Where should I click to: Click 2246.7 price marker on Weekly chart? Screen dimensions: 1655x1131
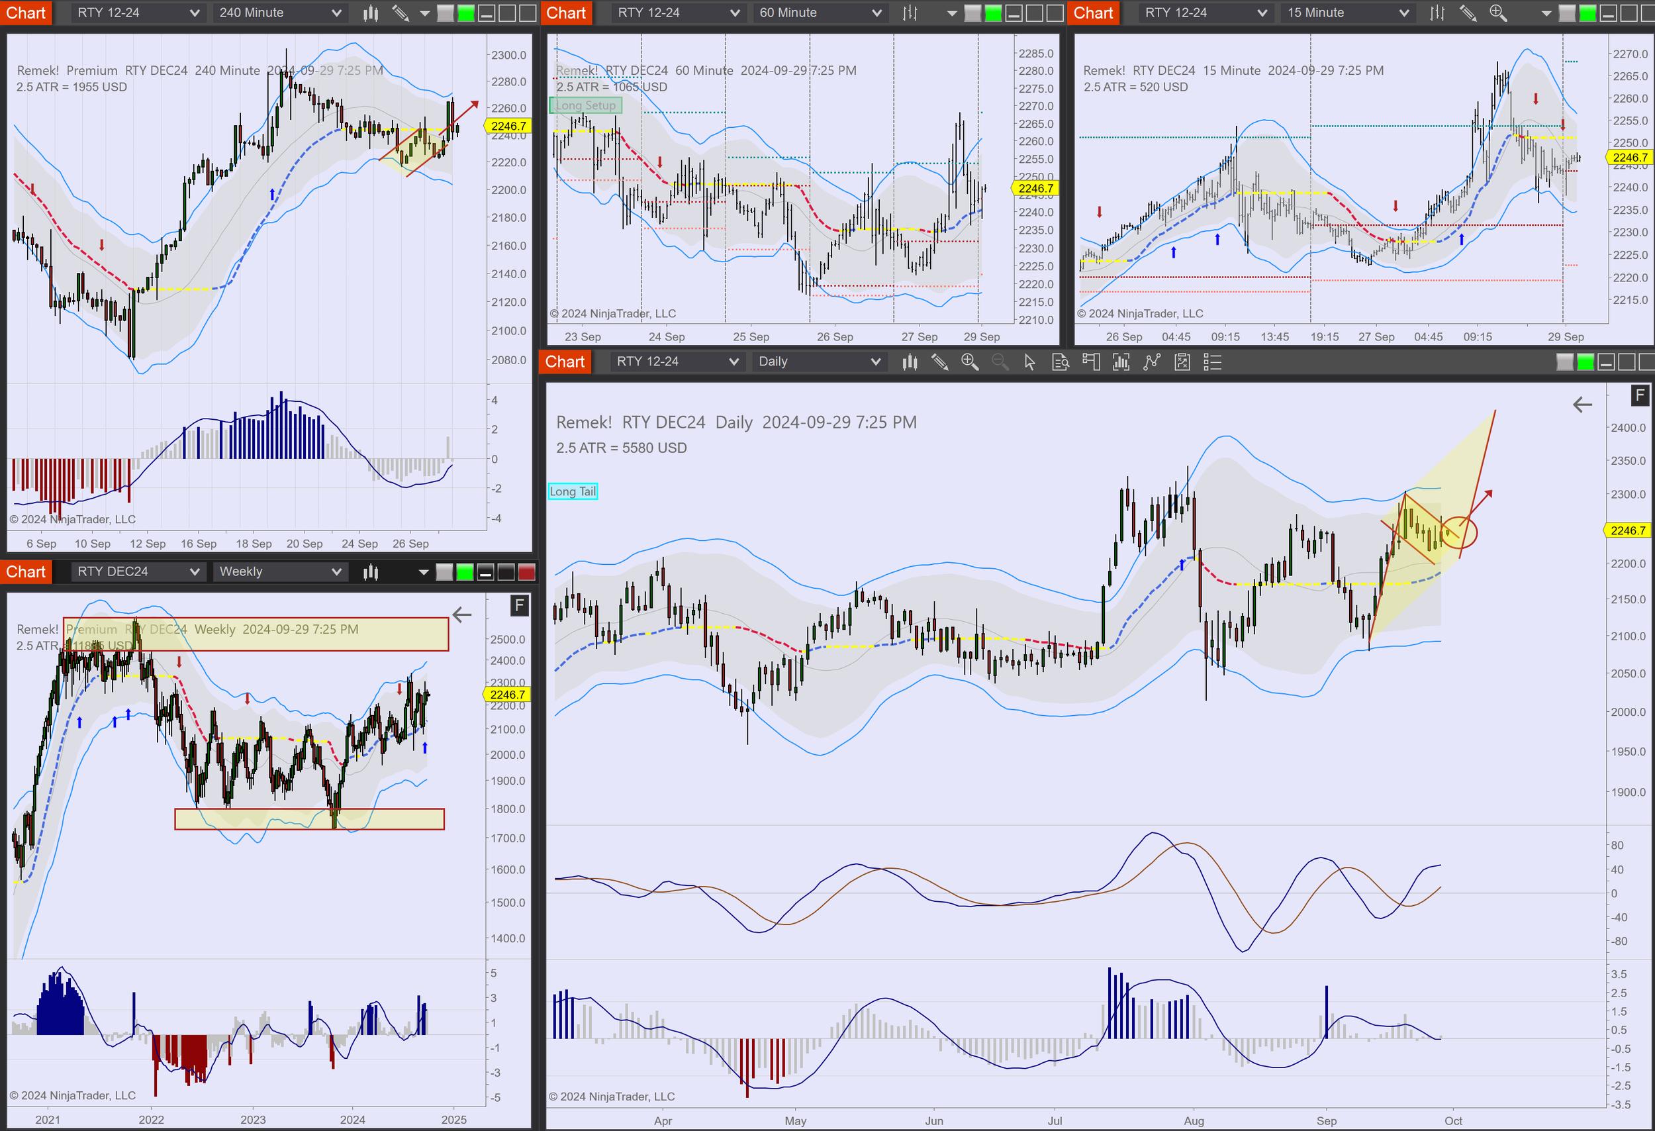tap(506, 695)
